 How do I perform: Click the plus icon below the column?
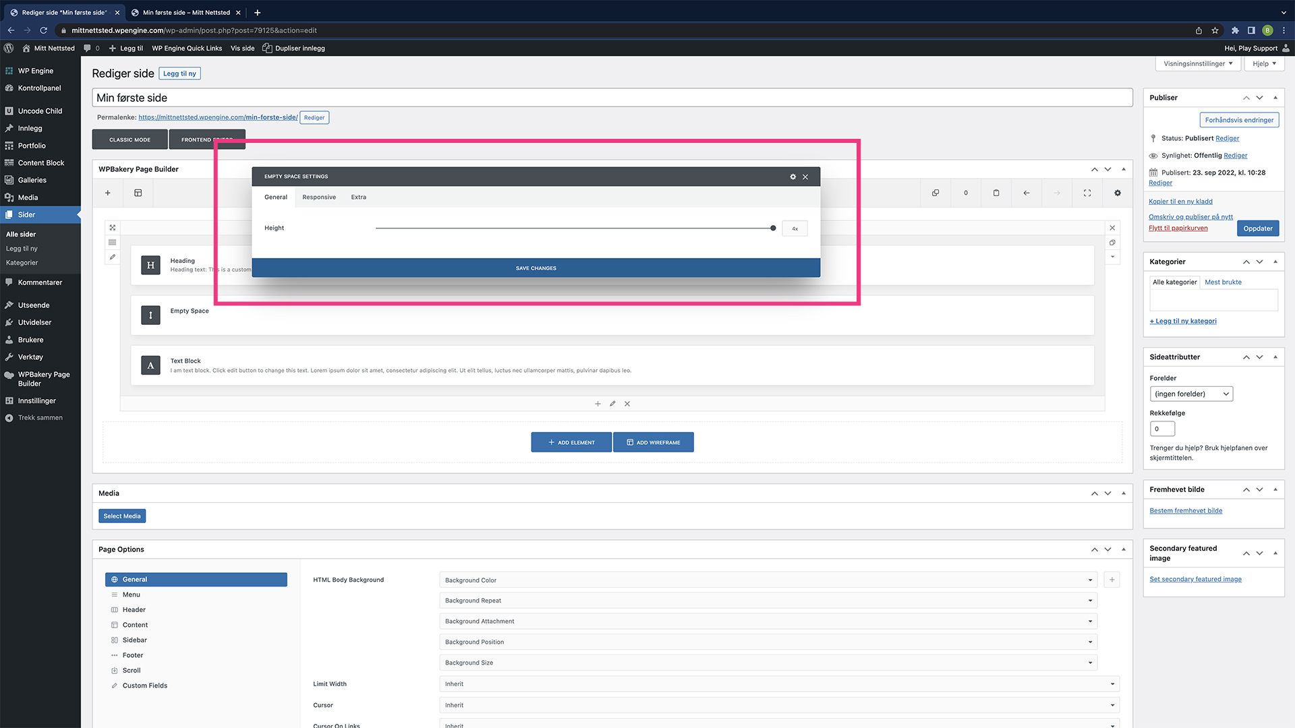pyautogui.click(x=598, y=404)
